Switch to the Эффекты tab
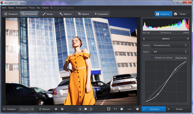Viewport: 193px width, 114px height. (66, 14)
